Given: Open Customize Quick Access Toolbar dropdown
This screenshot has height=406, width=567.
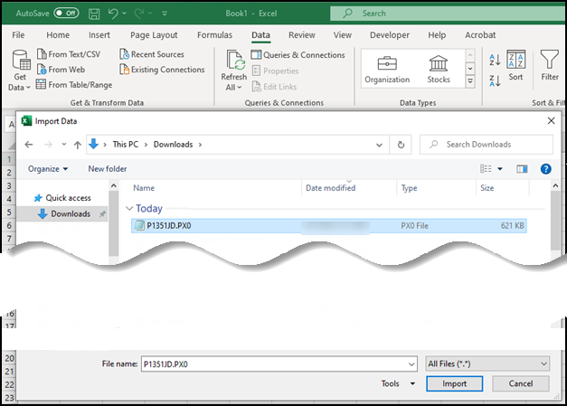Looking at the screenshot, I should pos(165,14).
